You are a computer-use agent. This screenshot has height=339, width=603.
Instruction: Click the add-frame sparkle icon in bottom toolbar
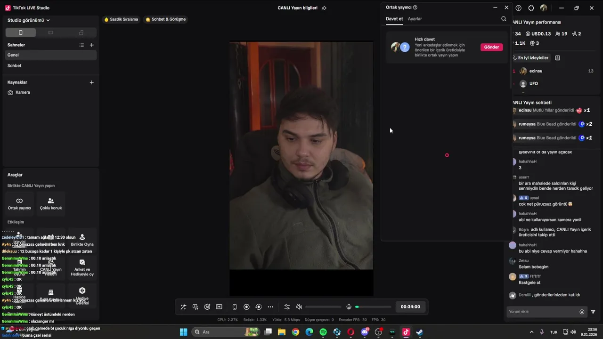(x=219, y=307)
